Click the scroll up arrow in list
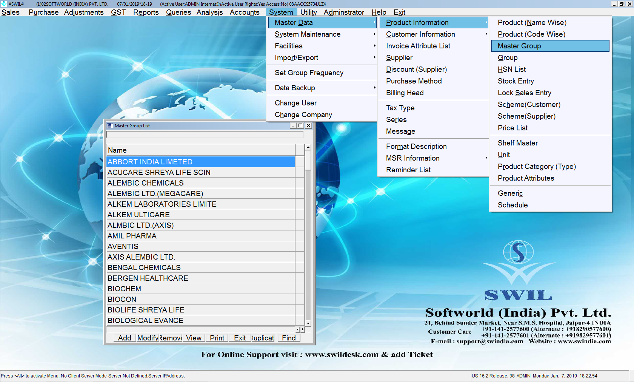This screenshot has width=634, height=382. [x=308, y=147]
